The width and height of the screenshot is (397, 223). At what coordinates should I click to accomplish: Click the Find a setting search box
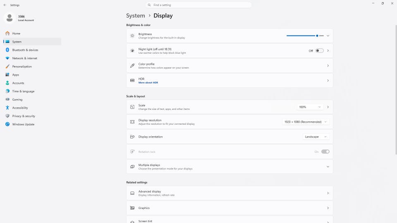point(198,5)
